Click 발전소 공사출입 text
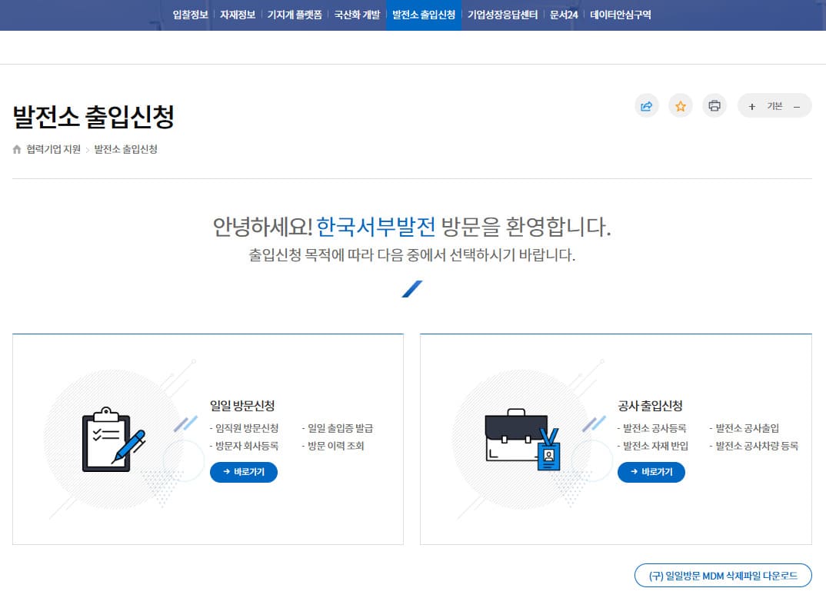Image resolution: width=826 pixels, height=608 pixels. pyautogui.click(x=747, y=428)
